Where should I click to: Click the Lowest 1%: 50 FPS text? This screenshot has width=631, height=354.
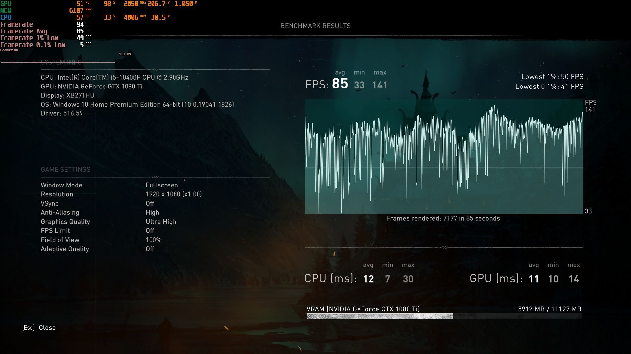click(x=552, y=77)
